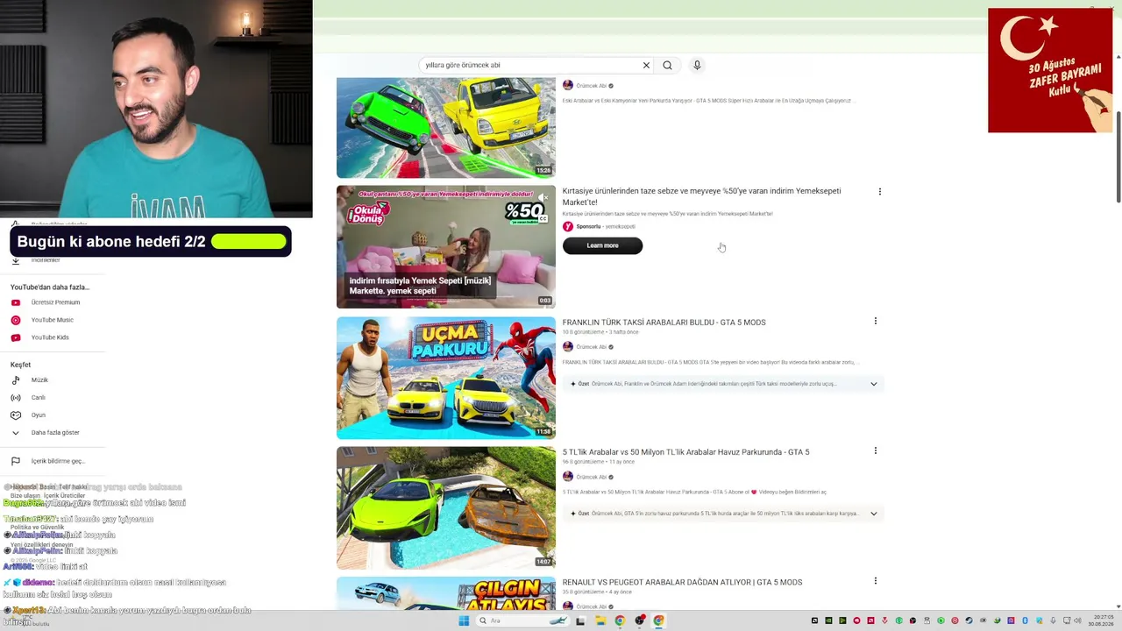
Task: Click Örümcek Abi avatar under FRANKLIN video
Action: coord(568,347)
